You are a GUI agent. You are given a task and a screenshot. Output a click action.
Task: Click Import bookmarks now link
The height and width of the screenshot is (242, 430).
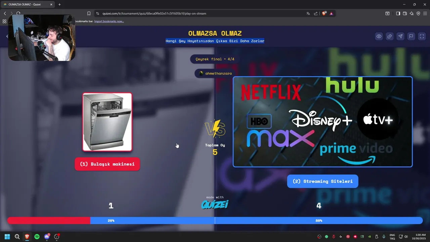tap(109, 21)
